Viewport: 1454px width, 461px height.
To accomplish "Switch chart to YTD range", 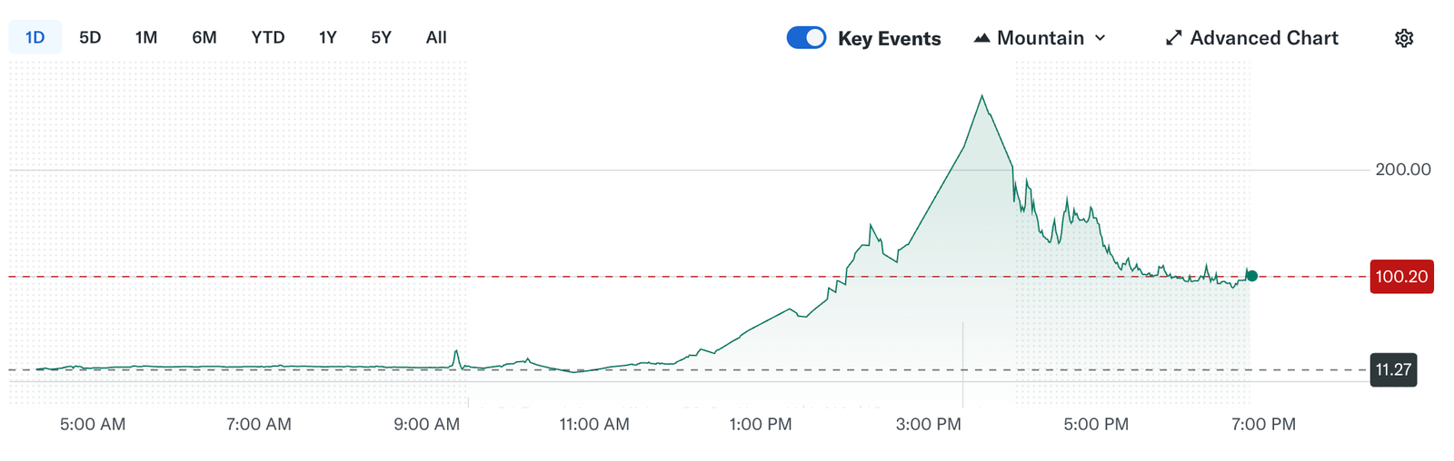I will 268,37.
